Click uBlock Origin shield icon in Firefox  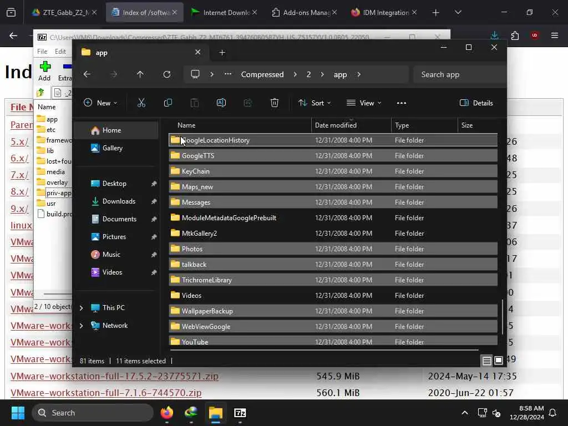pos(534,35)
